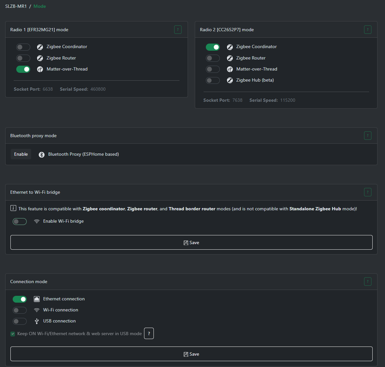385x367 pixels.
Task: Enable Radio 2 Zigbee Hub (beta) toggle
Action: pos(213,80)
